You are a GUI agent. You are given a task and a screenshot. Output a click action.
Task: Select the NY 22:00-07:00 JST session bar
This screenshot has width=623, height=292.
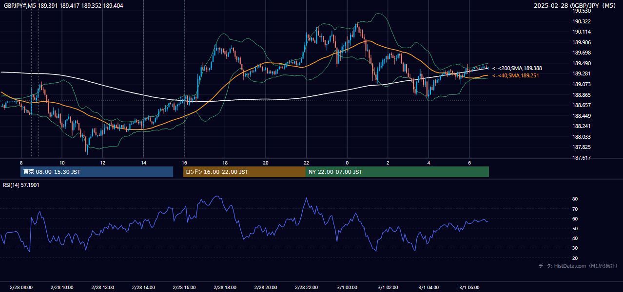(x=397, y=172)
